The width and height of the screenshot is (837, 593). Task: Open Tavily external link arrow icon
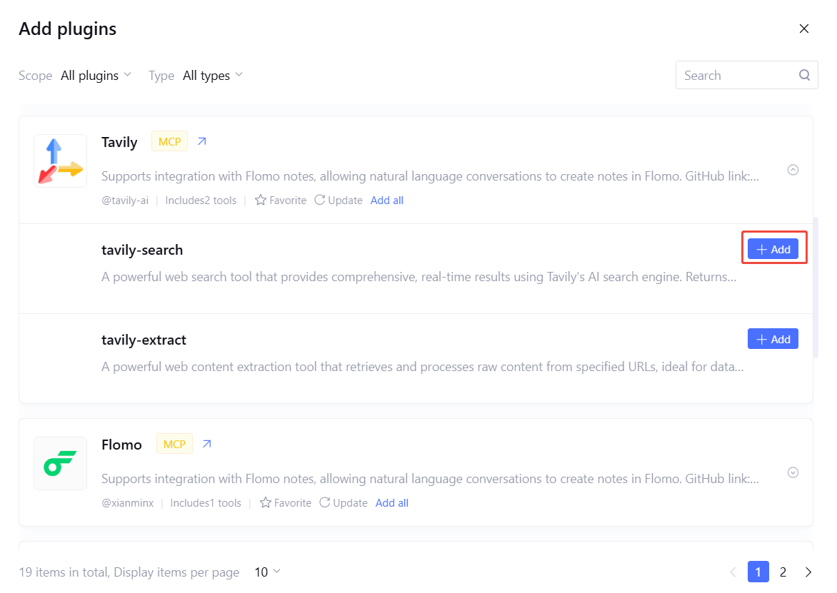click(x=202, y=141)
